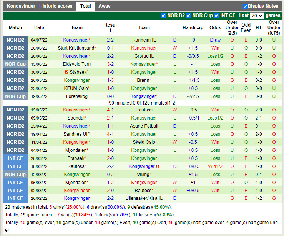Viewport: 284px width, 236px height.
Task: Click the 1-2 result of Mjondalen on 05/03/22
Action: pos(110,183)
